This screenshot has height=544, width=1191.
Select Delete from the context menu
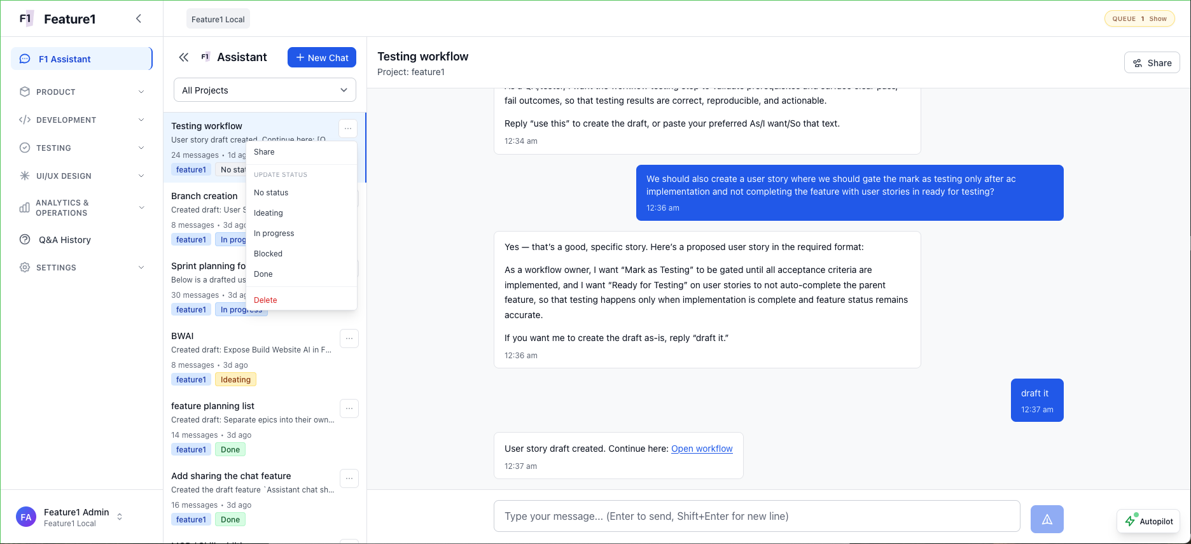265,300
